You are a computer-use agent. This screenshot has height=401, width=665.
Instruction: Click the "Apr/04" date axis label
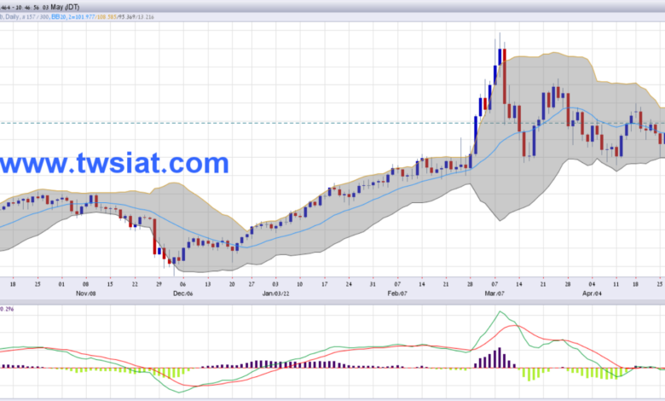pyautogui.click(x=592, y=293)
